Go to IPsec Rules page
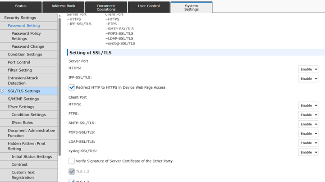 [x=22, y=123]
